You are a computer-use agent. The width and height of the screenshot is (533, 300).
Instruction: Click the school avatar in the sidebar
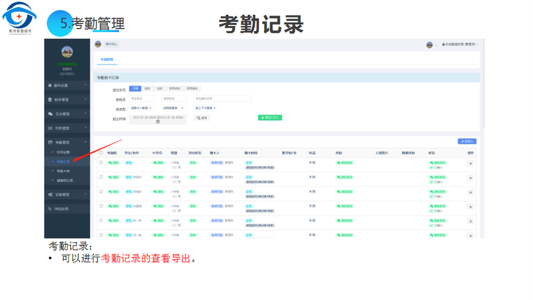pos(67,52)
